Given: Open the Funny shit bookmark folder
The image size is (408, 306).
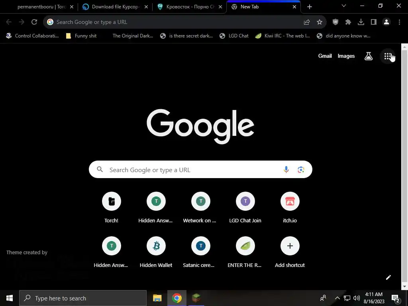Looking at the screenshot, I should coord(81,36).
